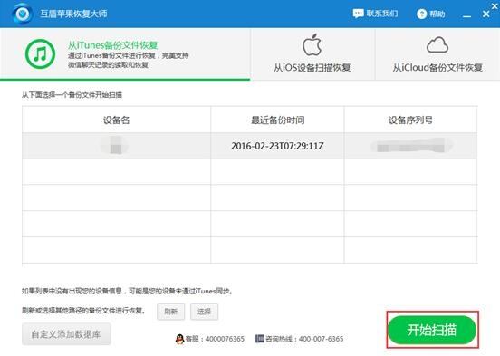
Task: Open the 帮助 question mark icon
Action: pyautogui.click(x=421, y=14)
